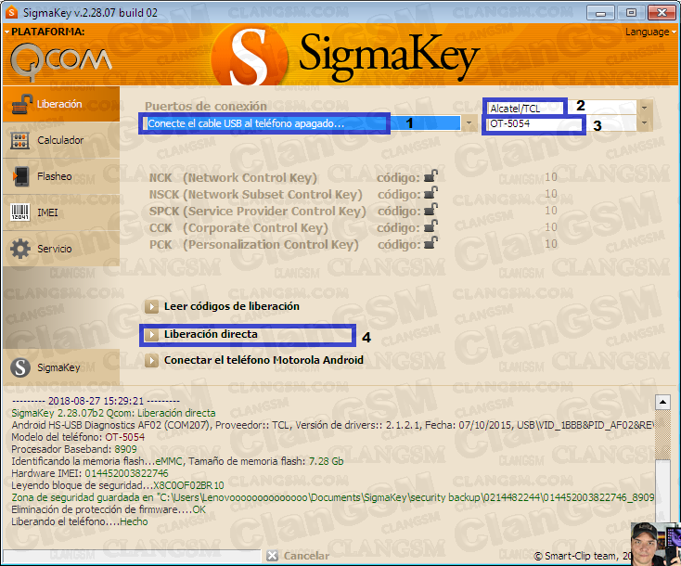Click the SigmaKey title bar app icon
The width and height of the screenshot is (681, 566).
tap(11, 12)
